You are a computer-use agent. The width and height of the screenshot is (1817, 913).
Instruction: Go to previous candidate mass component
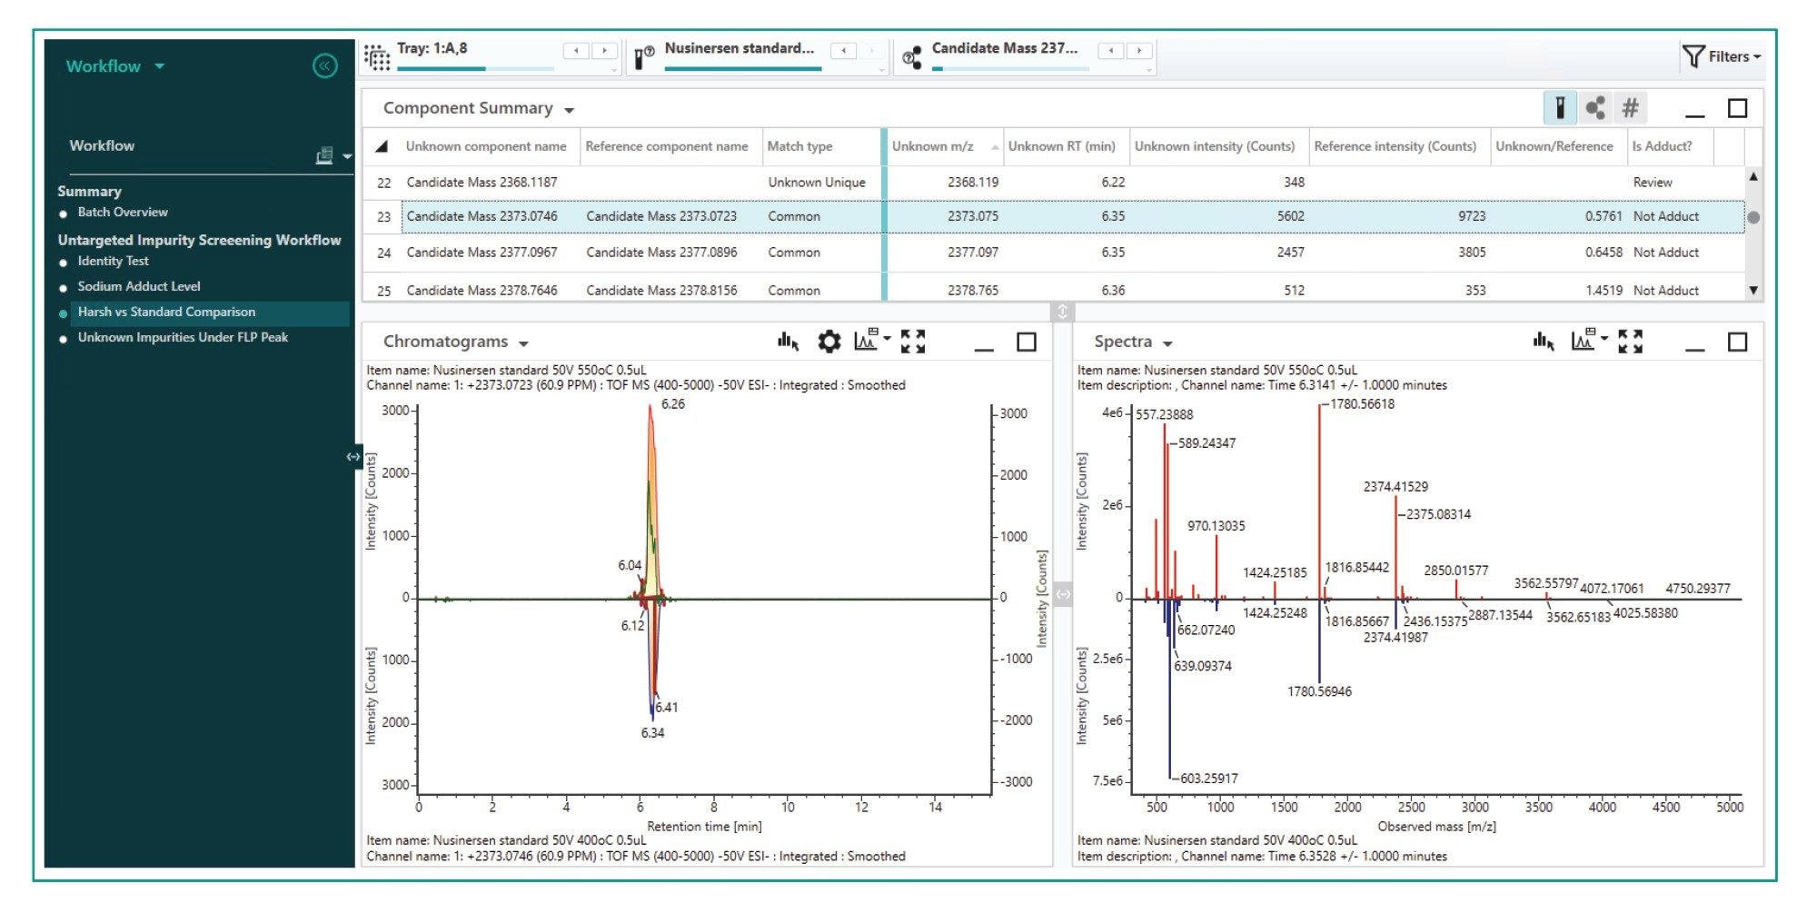[x=1111, y=50]
